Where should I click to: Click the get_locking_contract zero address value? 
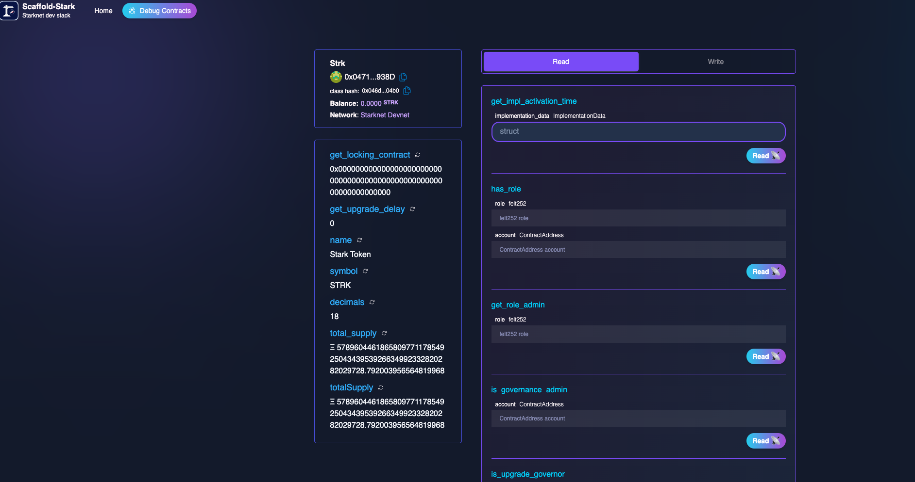[x=386, y=180]
